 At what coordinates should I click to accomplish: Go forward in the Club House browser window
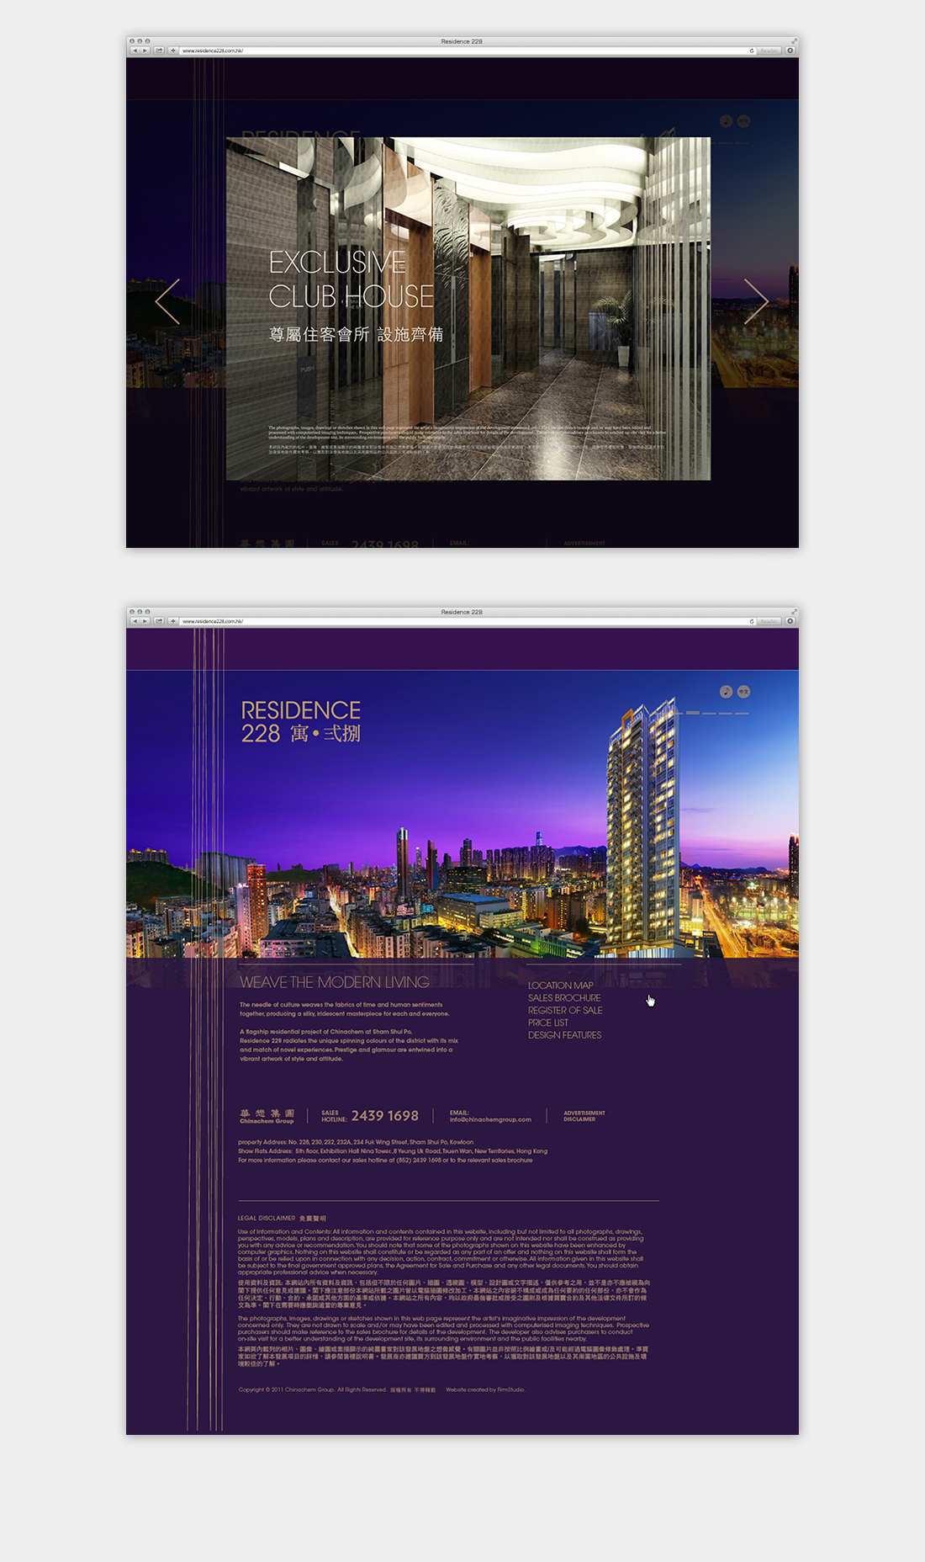[145, 50]
